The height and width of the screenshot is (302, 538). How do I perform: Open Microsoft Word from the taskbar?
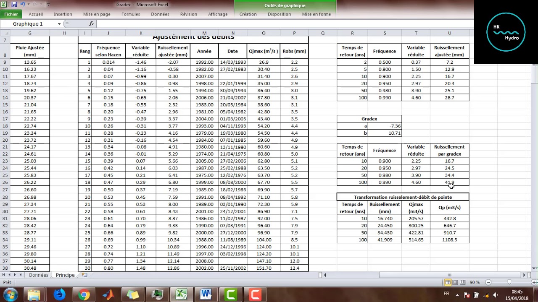(x=206, y=294)
